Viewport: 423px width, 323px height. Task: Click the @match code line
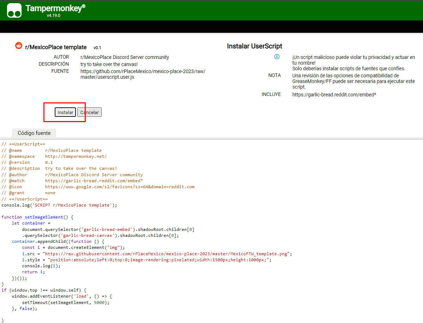pyautogui.click(x=72, y=181)
